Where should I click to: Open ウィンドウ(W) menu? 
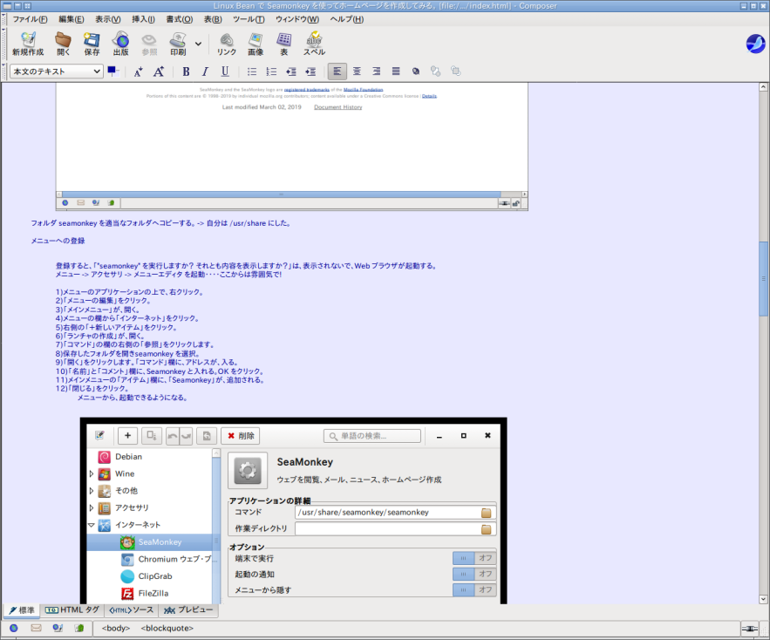click(297, 19)
